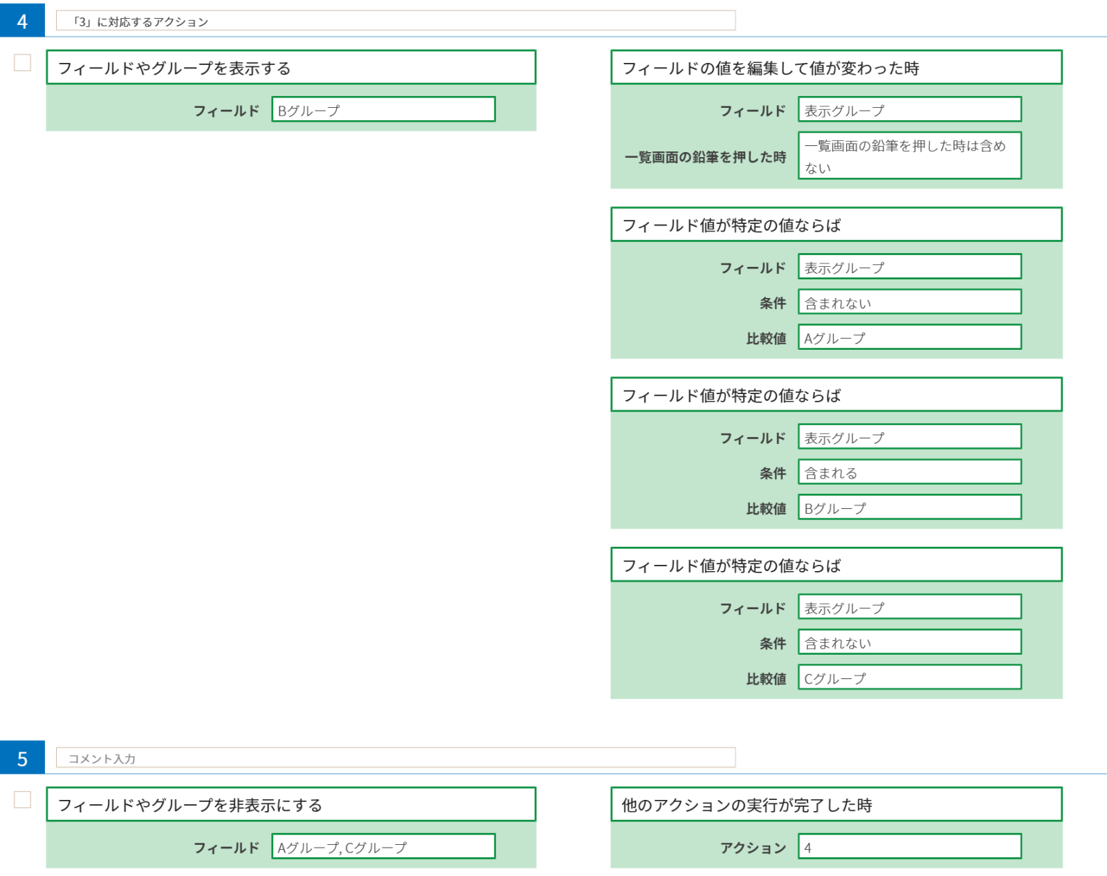Select the フィールドの値を編集して値が変わった時 condition
Image resolution: width=1107 pixels, height=876 pixels.
pyautogui.click(x=836, y=68)
